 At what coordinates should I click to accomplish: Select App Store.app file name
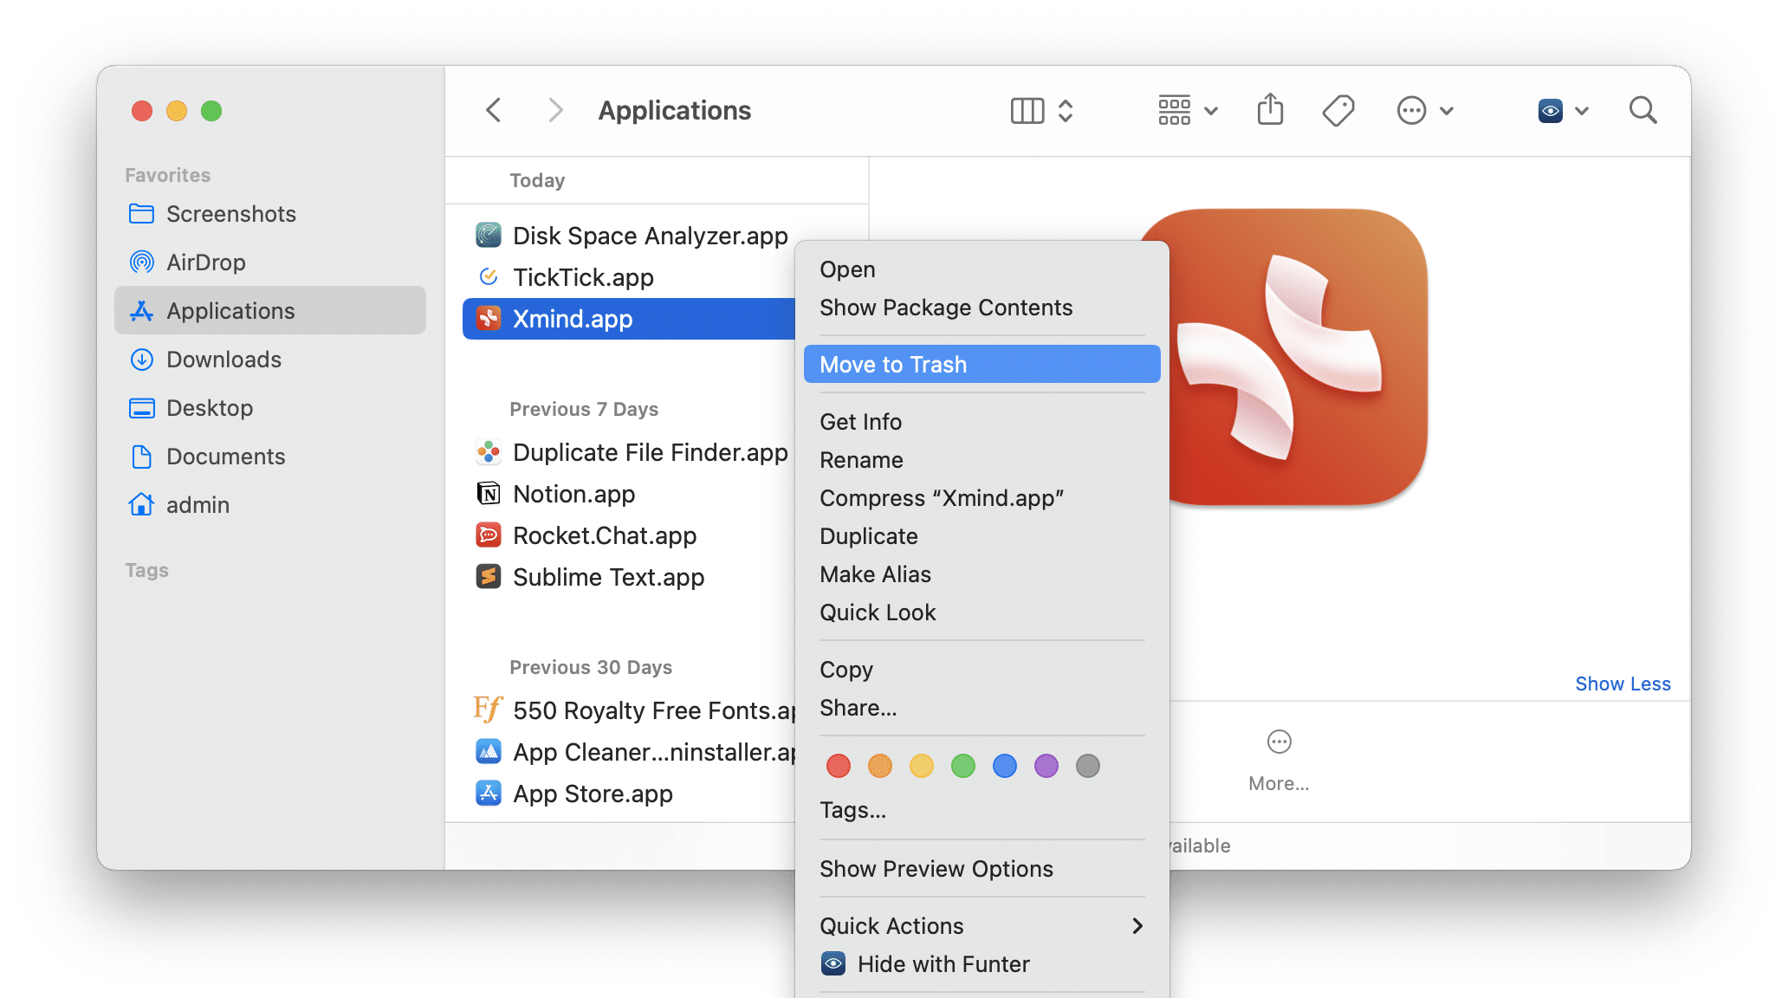coord(593,794)
